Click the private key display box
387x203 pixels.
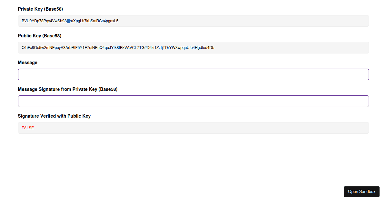click(x=193, y=21)
